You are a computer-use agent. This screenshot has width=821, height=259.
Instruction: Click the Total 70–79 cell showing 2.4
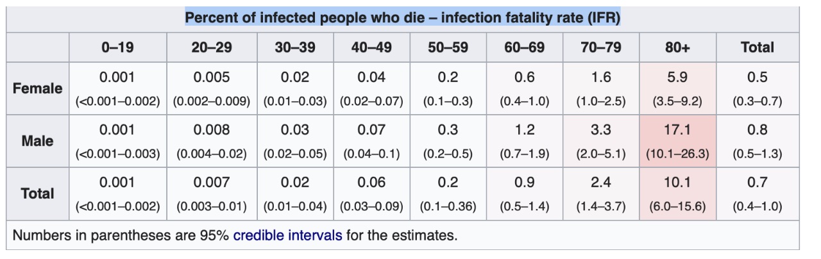(601, 183)
